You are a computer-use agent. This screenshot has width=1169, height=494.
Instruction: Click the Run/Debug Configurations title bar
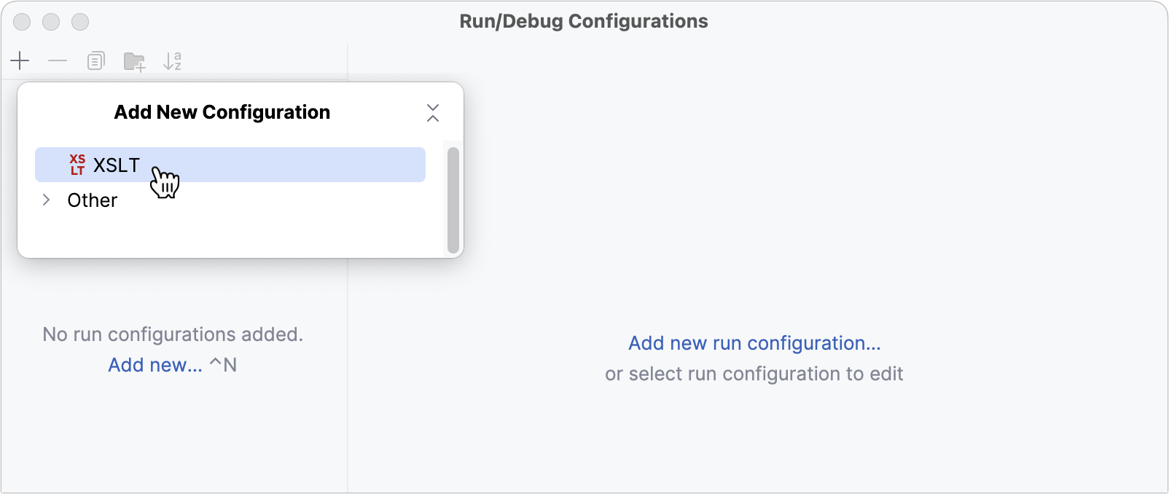pyautogui.click(x=583, y=21)
